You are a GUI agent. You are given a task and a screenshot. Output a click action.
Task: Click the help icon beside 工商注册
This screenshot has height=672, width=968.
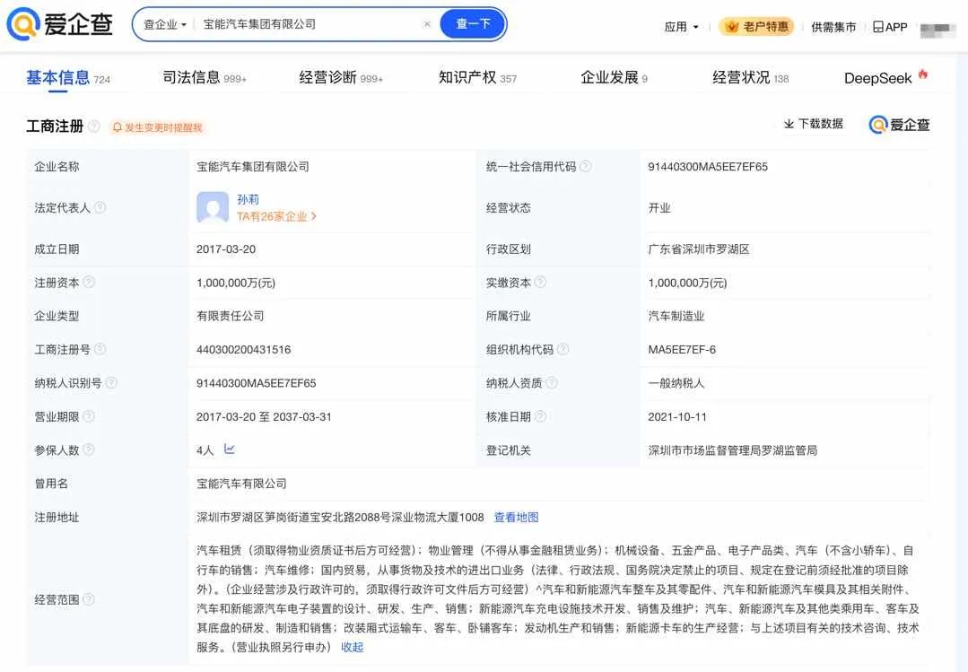coord(94,126)
